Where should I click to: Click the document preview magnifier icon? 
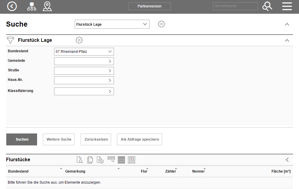80,160
